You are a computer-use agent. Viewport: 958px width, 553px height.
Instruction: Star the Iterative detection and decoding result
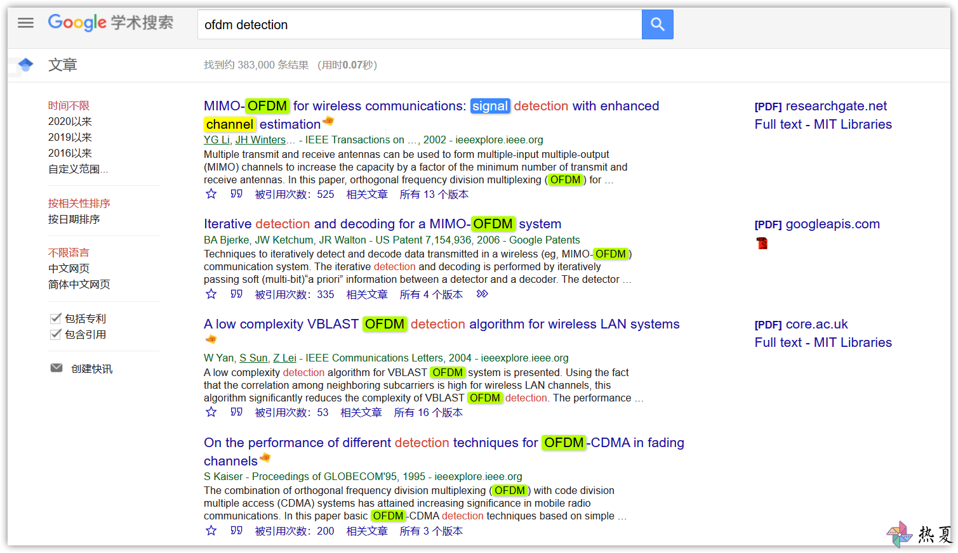(211, 294)
